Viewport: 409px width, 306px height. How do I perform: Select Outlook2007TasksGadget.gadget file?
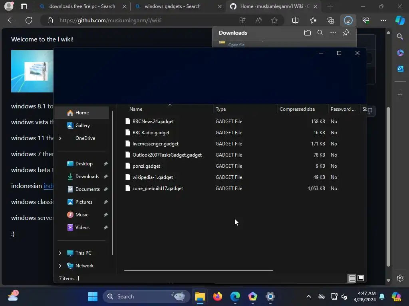(x=167, y=155)
